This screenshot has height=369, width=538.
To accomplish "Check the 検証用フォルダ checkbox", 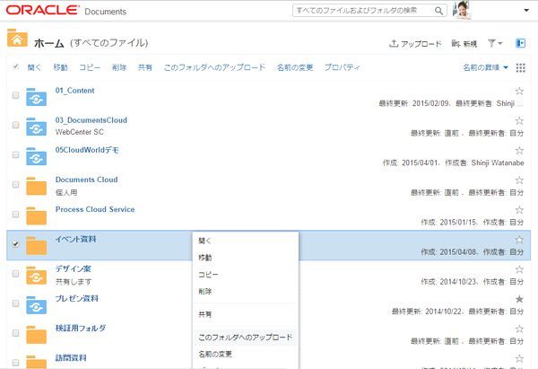I will 15,333.
